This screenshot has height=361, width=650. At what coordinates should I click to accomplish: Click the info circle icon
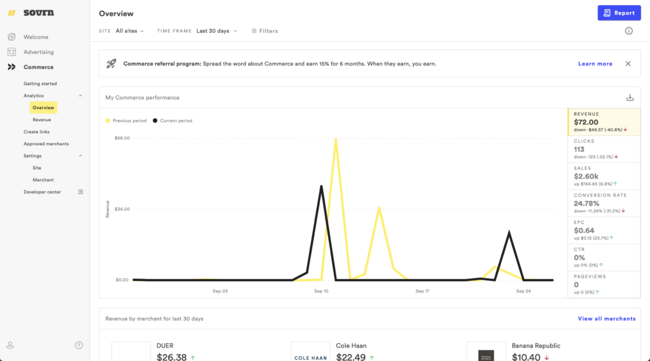pyautogui.click(x=628, y=30)
